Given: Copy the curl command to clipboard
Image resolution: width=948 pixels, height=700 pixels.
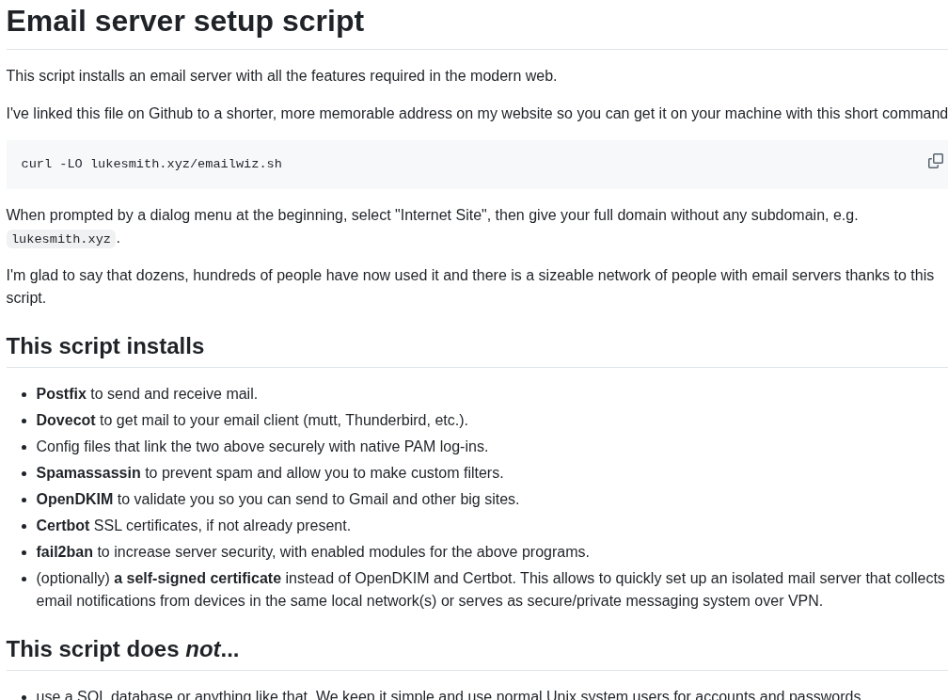Looking at the screenshot, I should click(935, 161).
